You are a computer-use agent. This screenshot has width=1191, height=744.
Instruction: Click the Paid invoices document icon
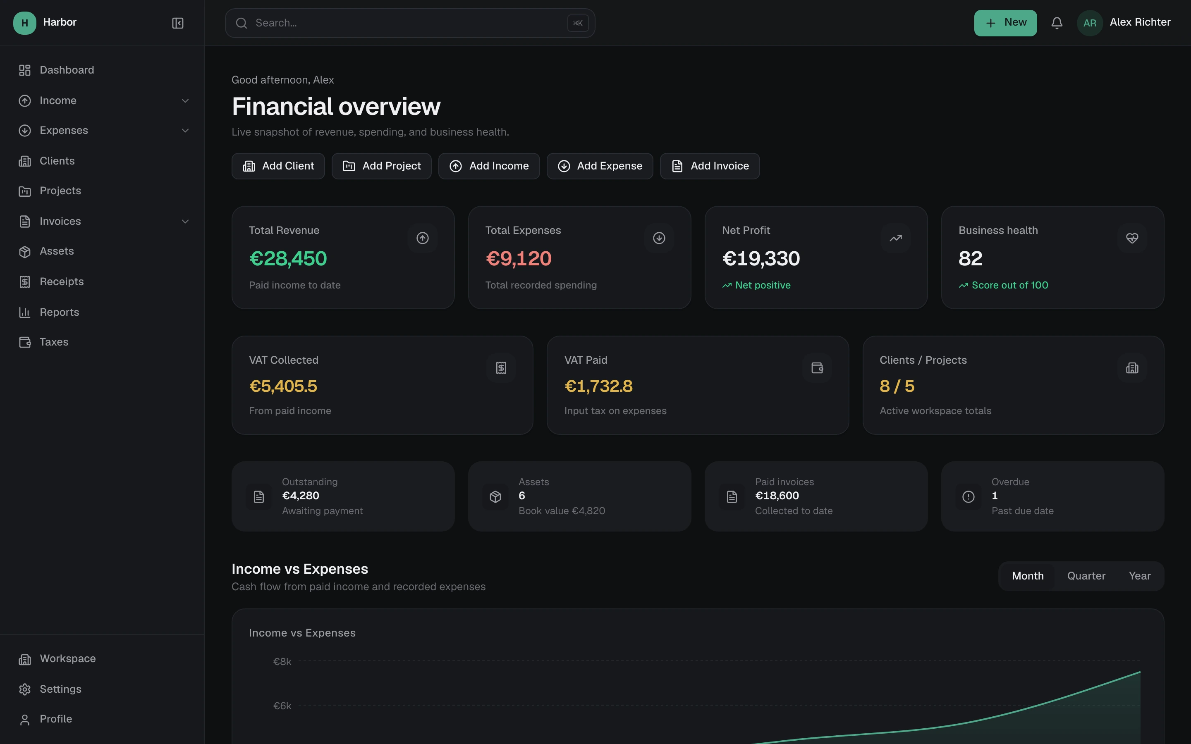[732, 496]
